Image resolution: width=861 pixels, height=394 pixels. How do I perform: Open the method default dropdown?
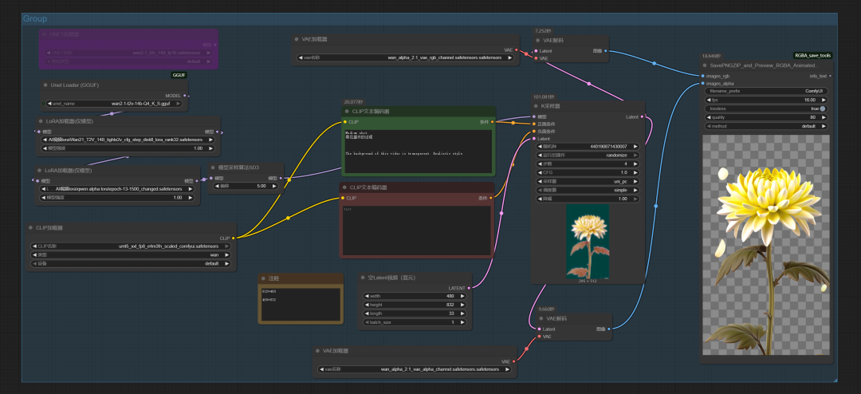[x=767, y=126]
